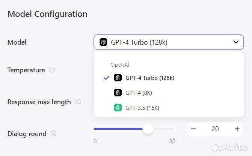The image size is (252, 156).
Task: Click the GPT-4 Turbo option's black logo icon
Action: pyautogui.click(x=118, y=78)
